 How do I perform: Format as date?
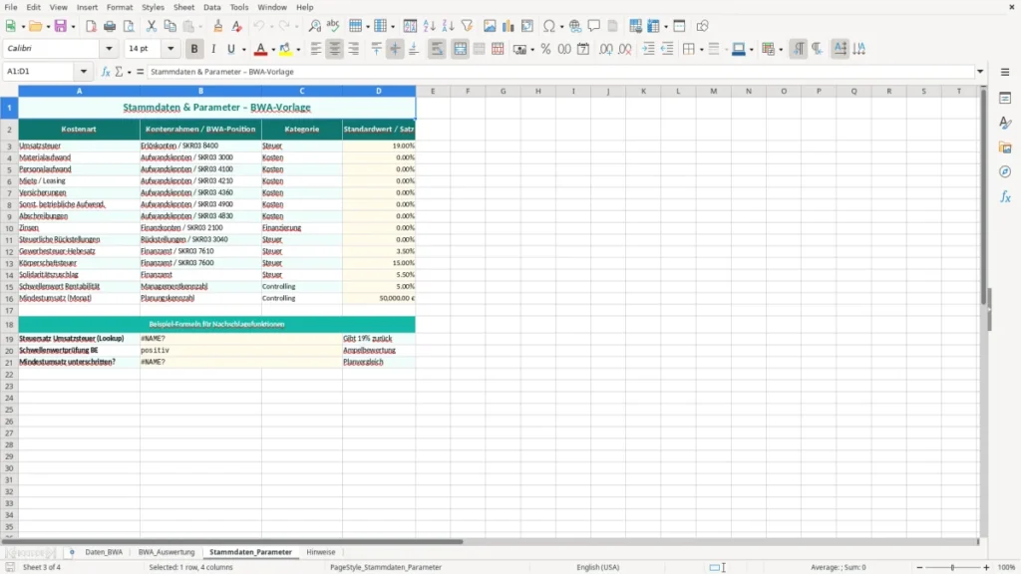point(583,49)
